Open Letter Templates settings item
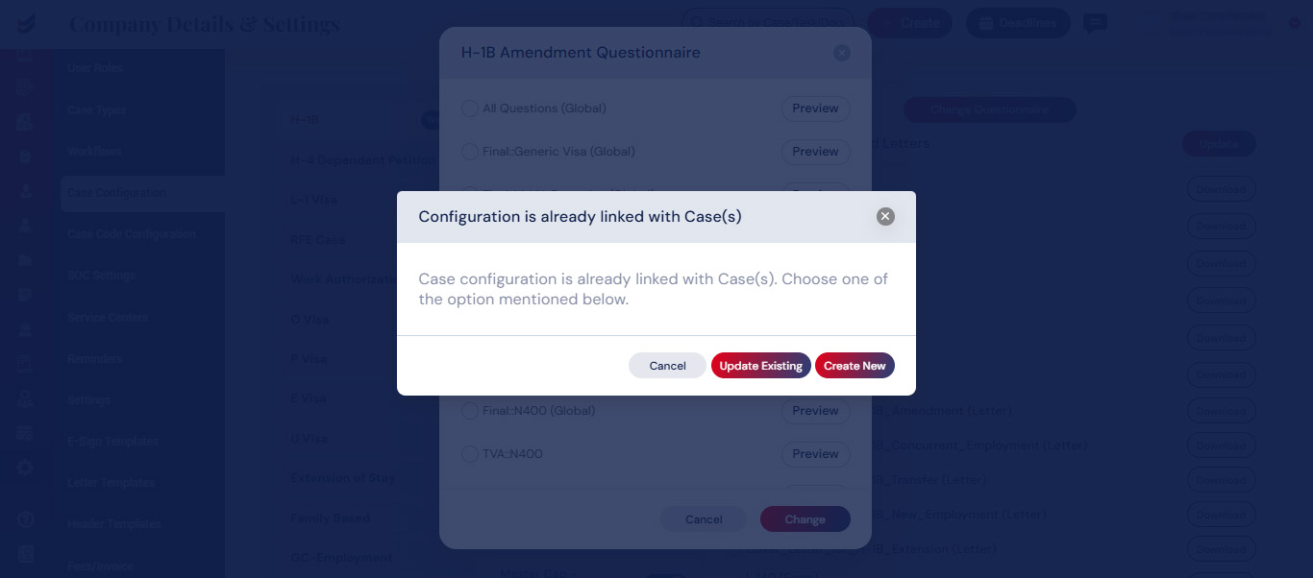This screenshot has height=578, width=1313. click(x=111, y=483)
